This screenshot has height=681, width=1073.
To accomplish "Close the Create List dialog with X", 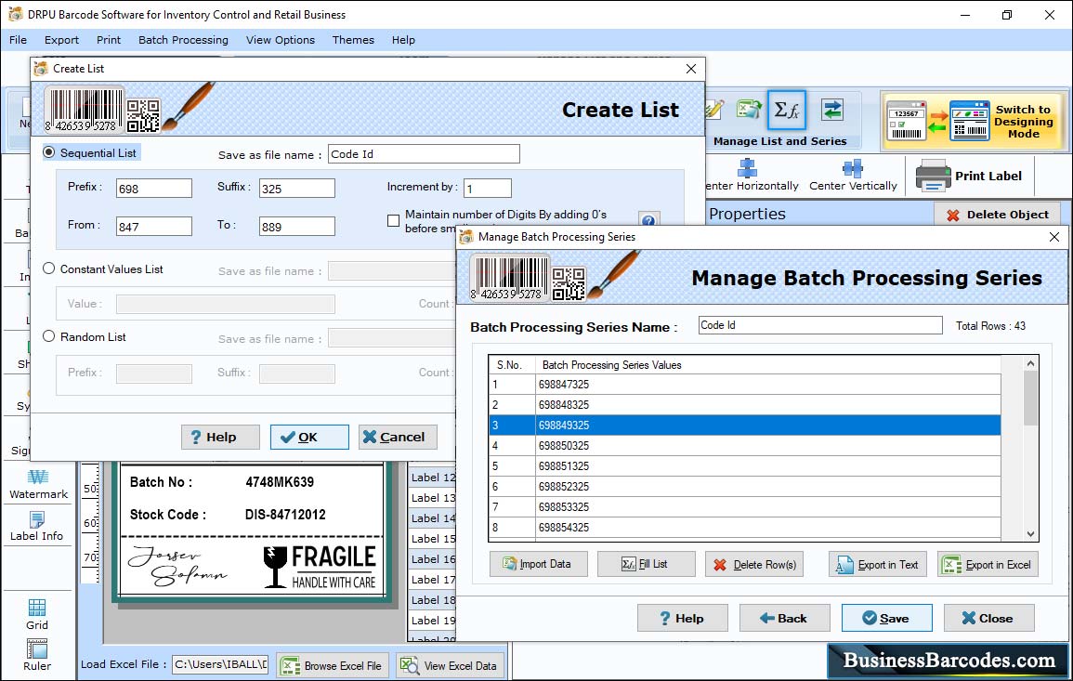I will pos(691,69).
